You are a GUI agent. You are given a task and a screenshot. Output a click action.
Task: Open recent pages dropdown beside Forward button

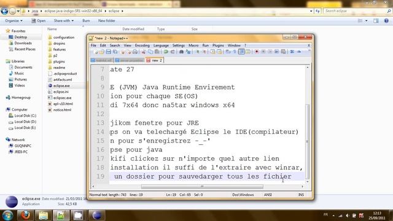coord(18,11)
